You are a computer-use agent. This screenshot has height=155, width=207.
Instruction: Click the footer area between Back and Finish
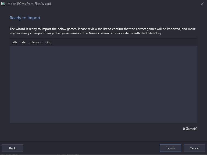pos(91,148)
